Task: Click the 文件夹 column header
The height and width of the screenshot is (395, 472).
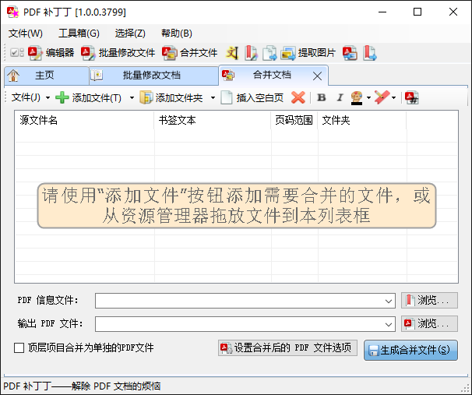Action: (x=362, y=121)
